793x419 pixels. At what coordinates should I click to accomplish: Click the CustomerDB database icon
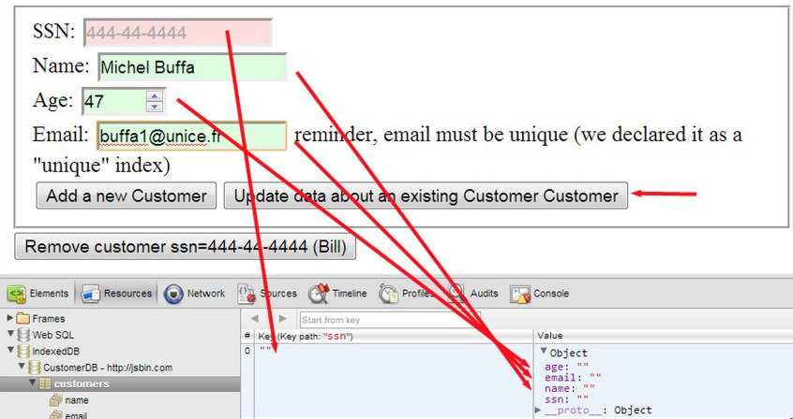point(35,368)
